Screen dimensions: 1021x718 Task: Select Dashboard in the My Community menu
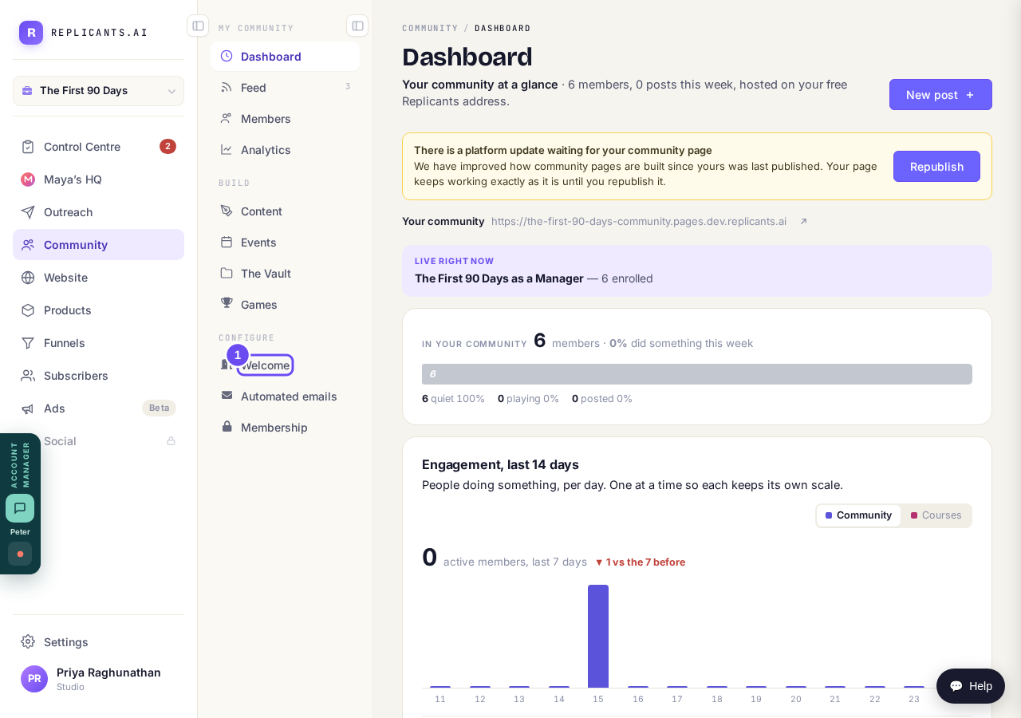[285, 57]
